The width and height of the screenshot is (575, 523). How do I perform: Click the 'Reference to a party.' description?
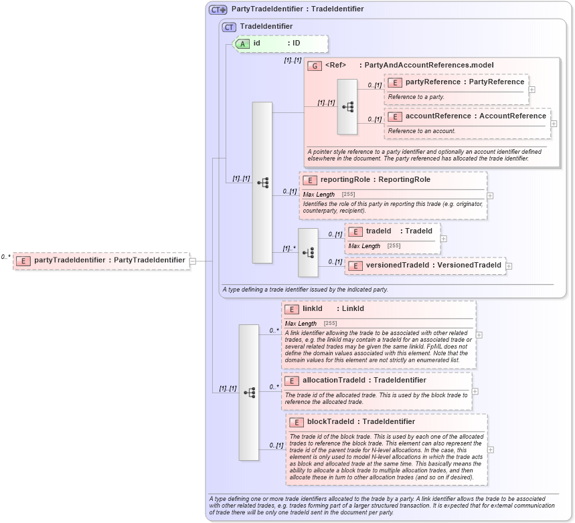tap(416, 97)
